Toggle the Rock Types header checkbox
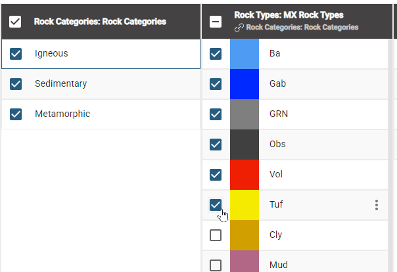Viewport: 397px width, 272px height. tap(216, 22)
